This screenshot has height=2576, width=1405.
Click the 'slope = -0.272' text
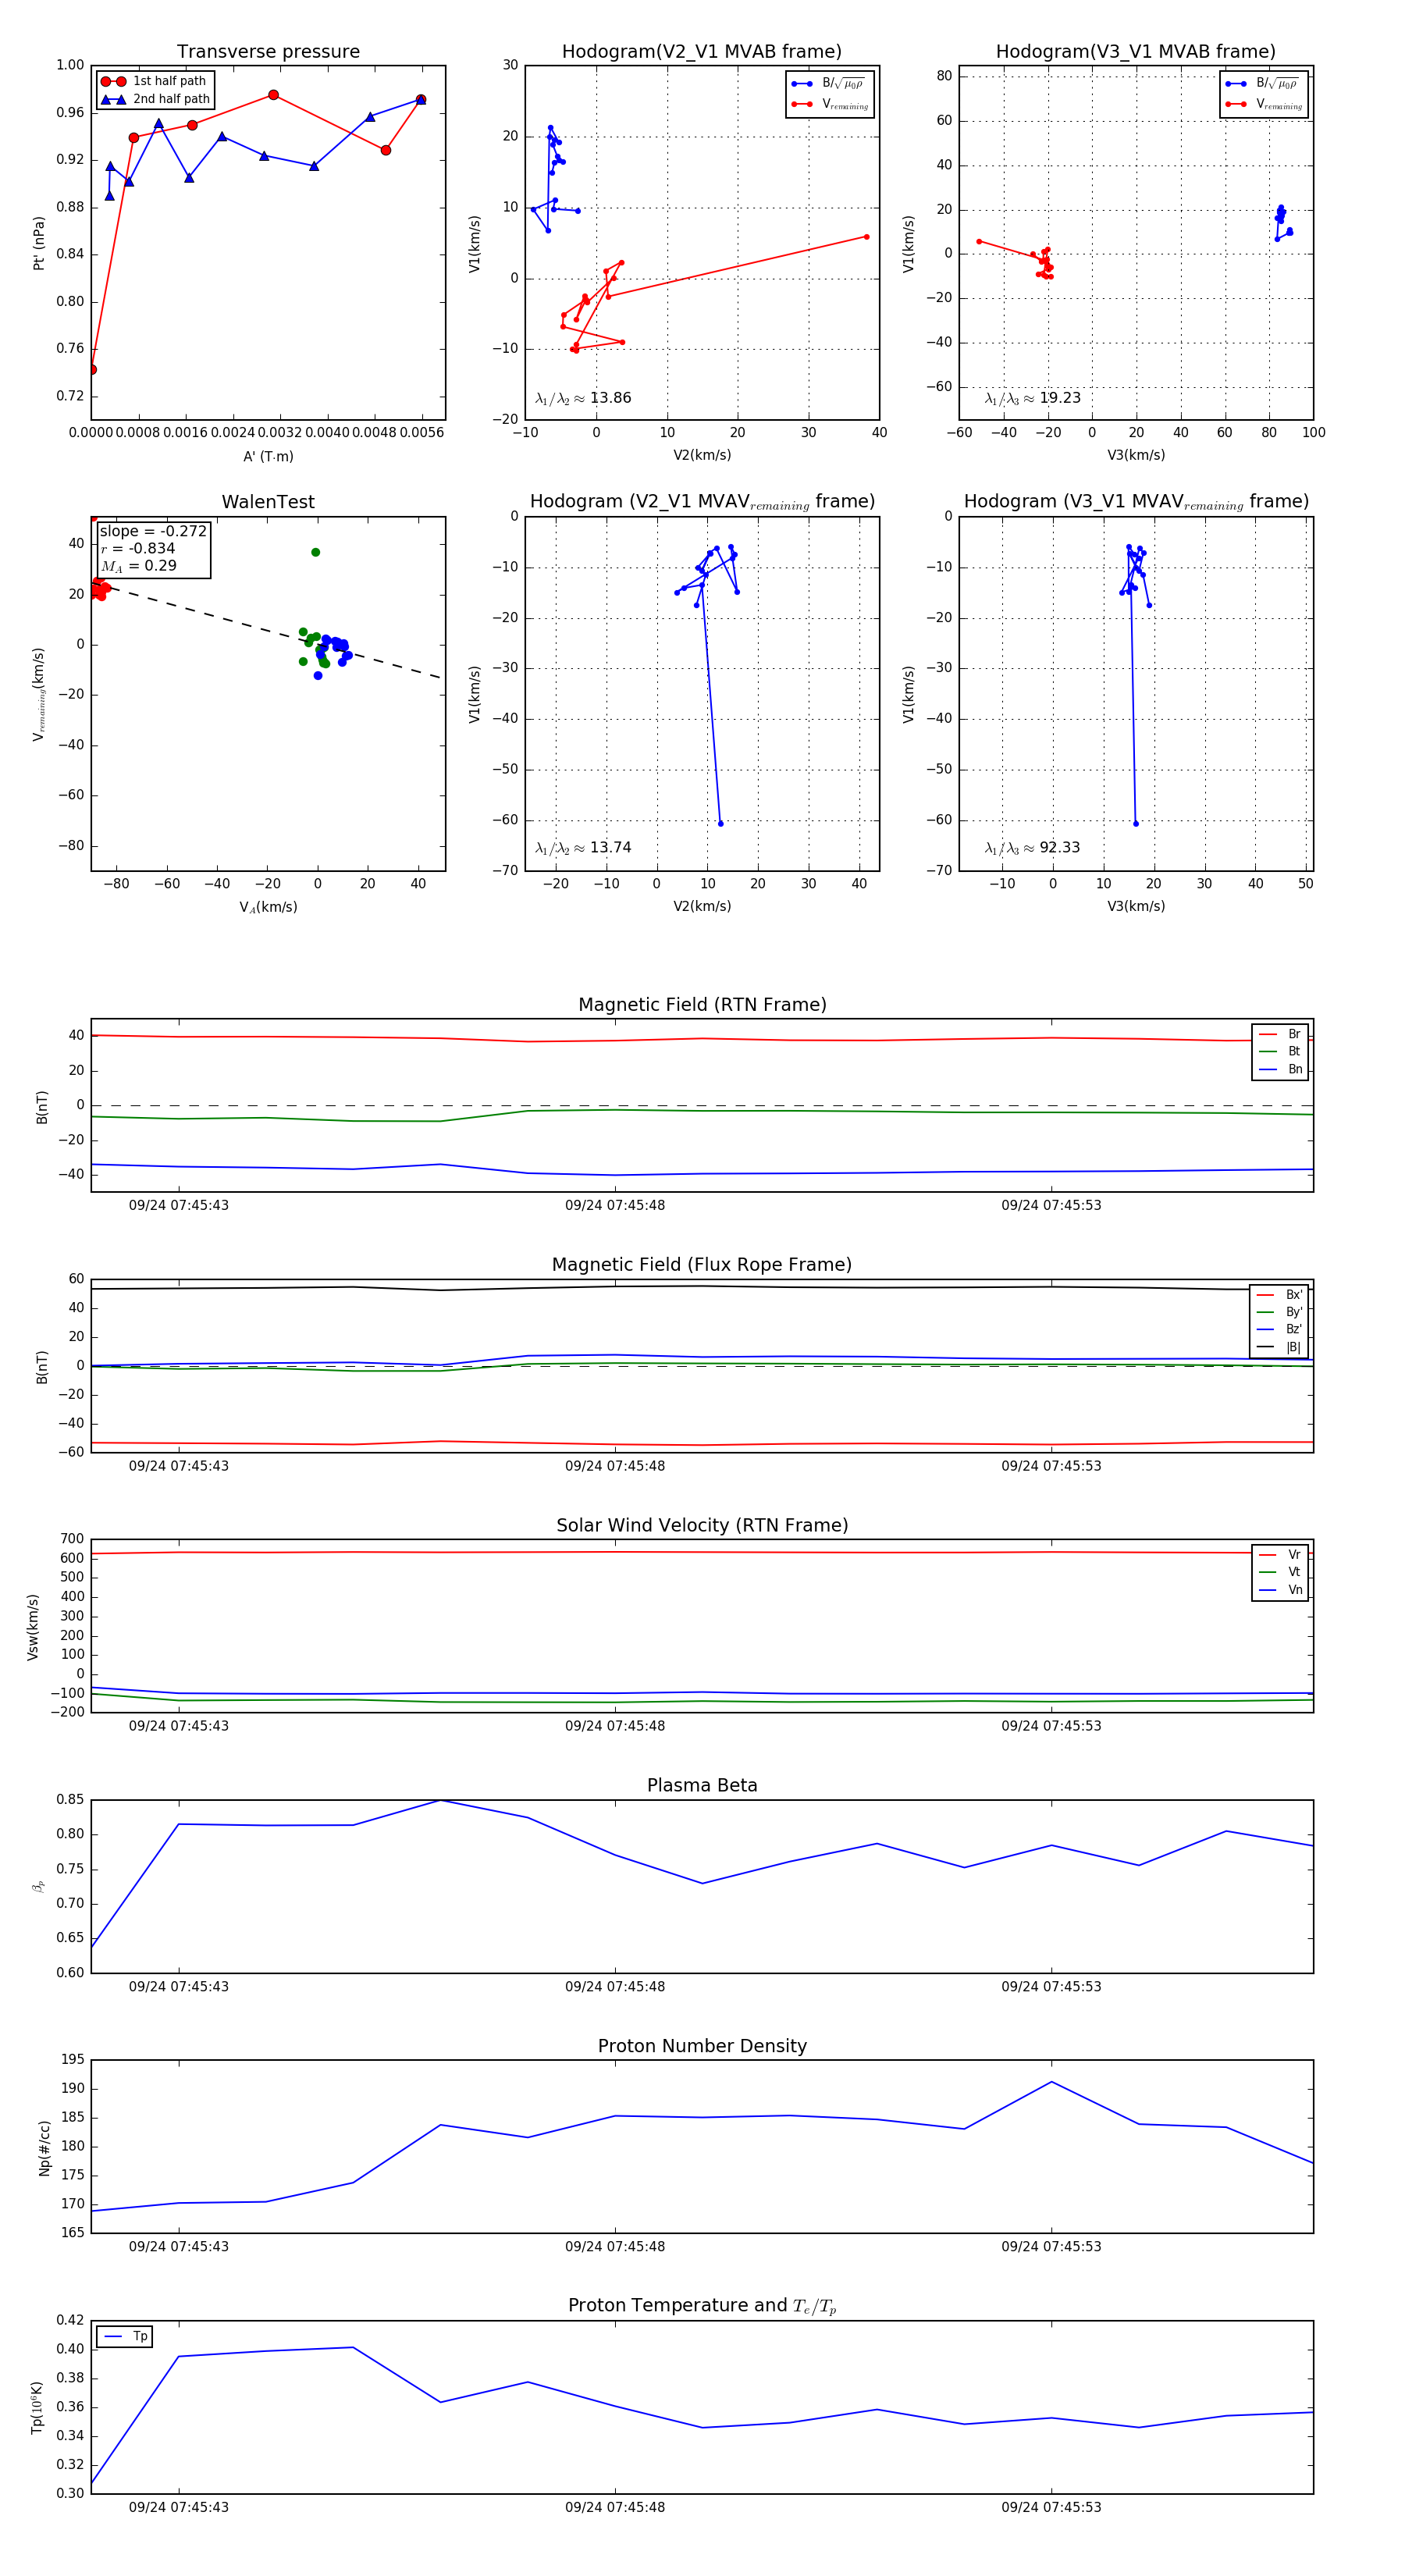pos(153,531)
